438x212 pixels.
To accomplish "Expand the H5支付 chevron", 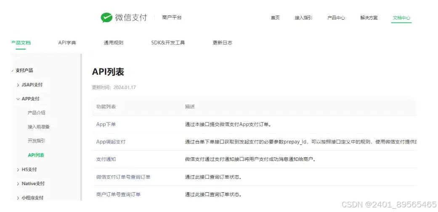I will (x=18, y=170).
